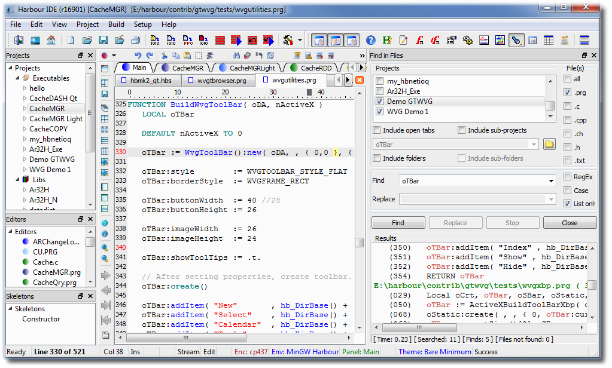The image size is (612, 368).
Task: Uncheck the Demo GTWVG project checkbox
Action: click(x=379, y=102)
